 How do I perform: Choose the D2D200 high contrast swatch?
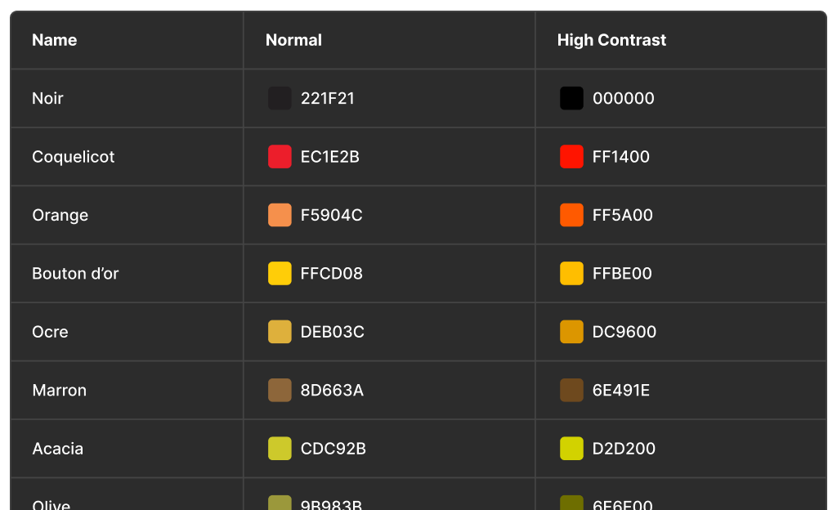point(571,449)
